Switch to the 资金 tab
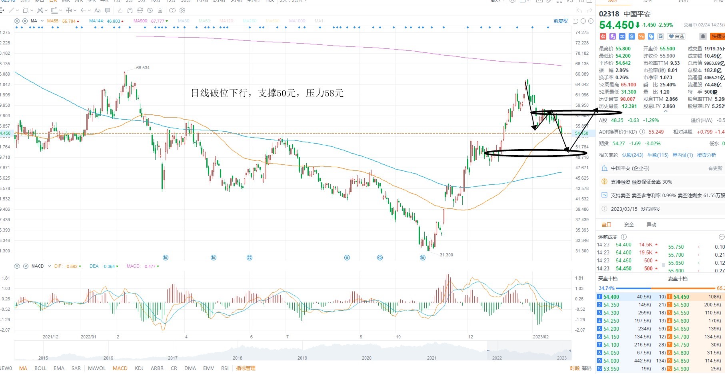Screen dimensions: 725x374 (x=629, y=224)
